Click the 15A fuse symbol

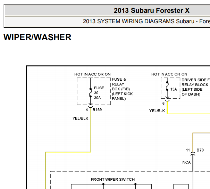pos(167,86)
